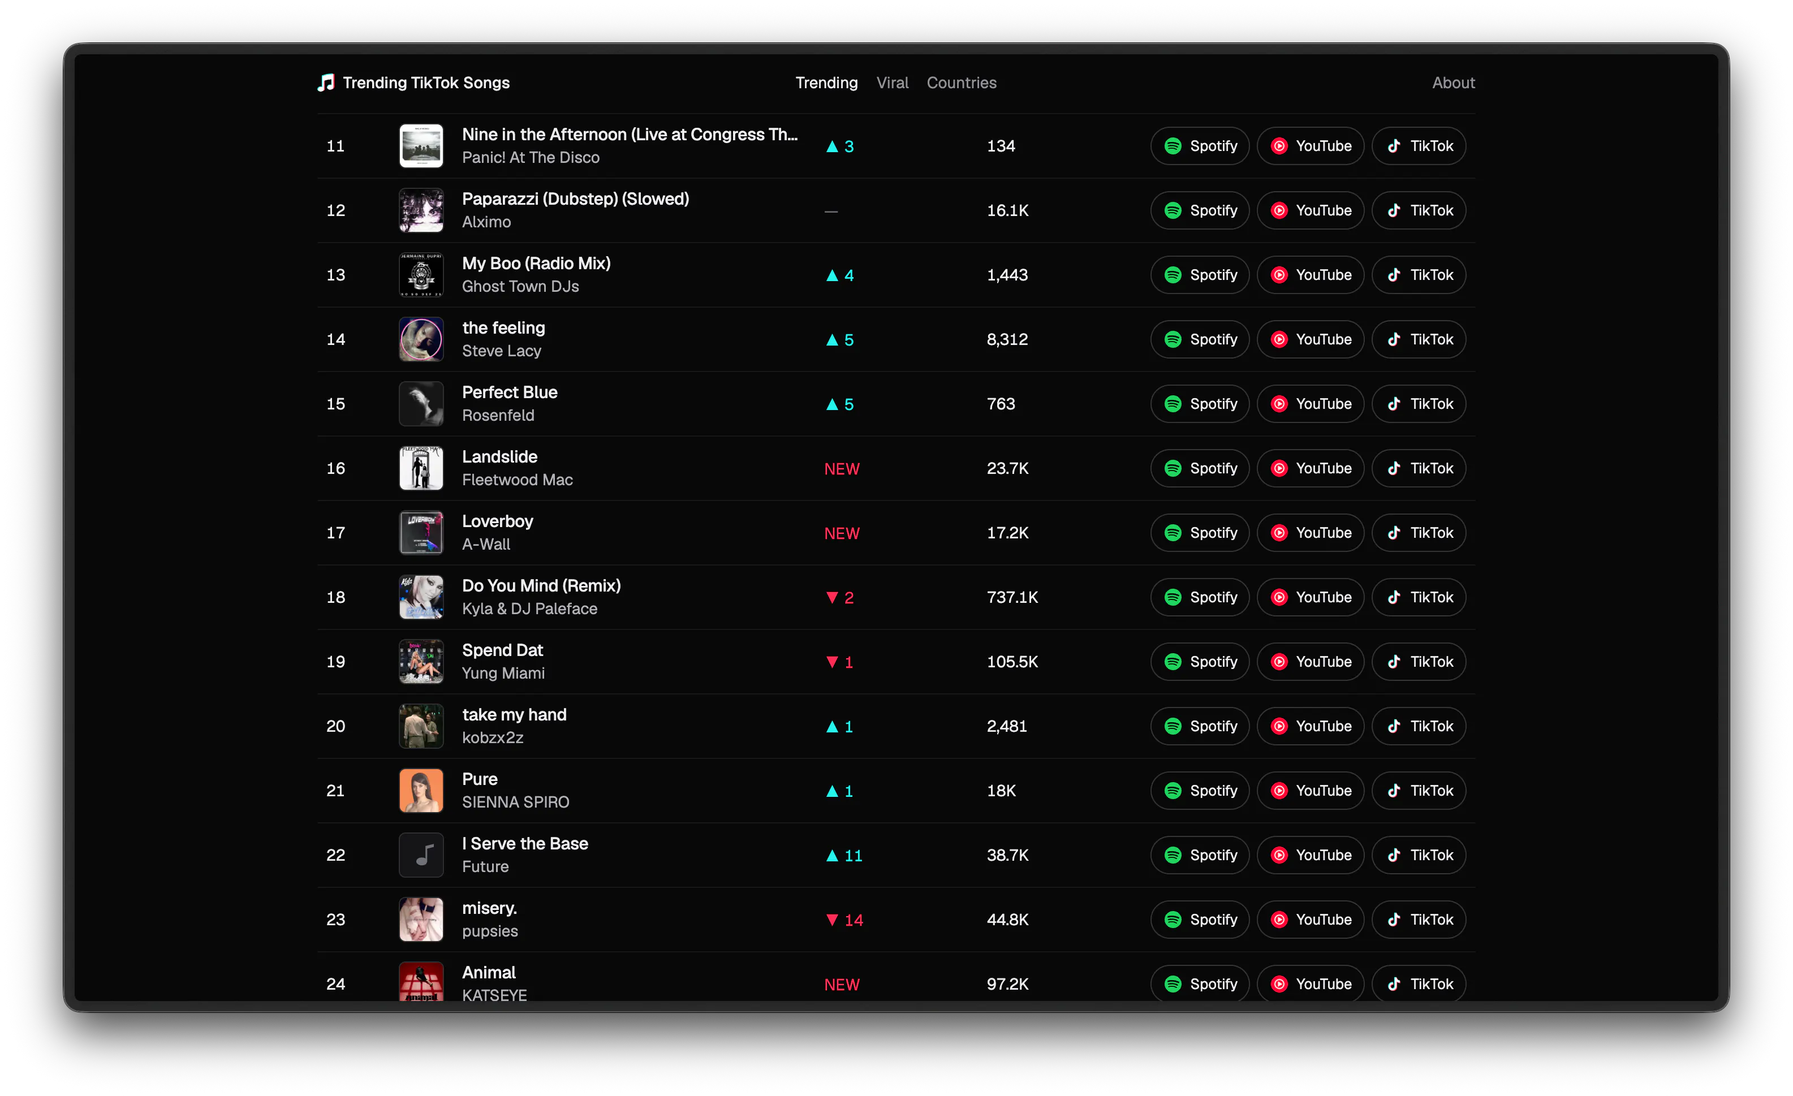The width and height of the screenshot is (1793, 1096).
Task: Click the music note logo icon
Action: (326, 83)
